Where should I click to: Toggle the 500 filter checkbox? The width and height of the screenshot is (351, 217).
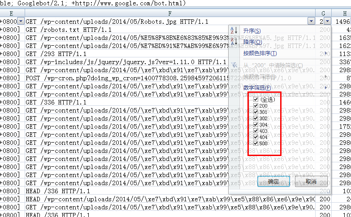click(x=256, y=143)
